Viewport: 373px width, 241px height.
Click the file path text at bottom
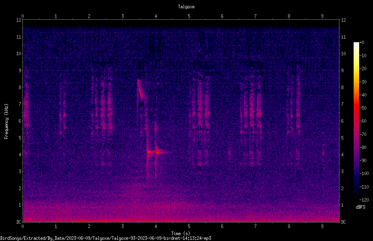pos(105,238)
